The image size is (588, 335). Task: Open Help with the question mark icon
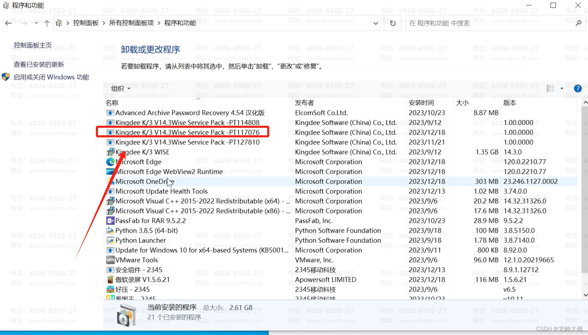click(578, 89)
